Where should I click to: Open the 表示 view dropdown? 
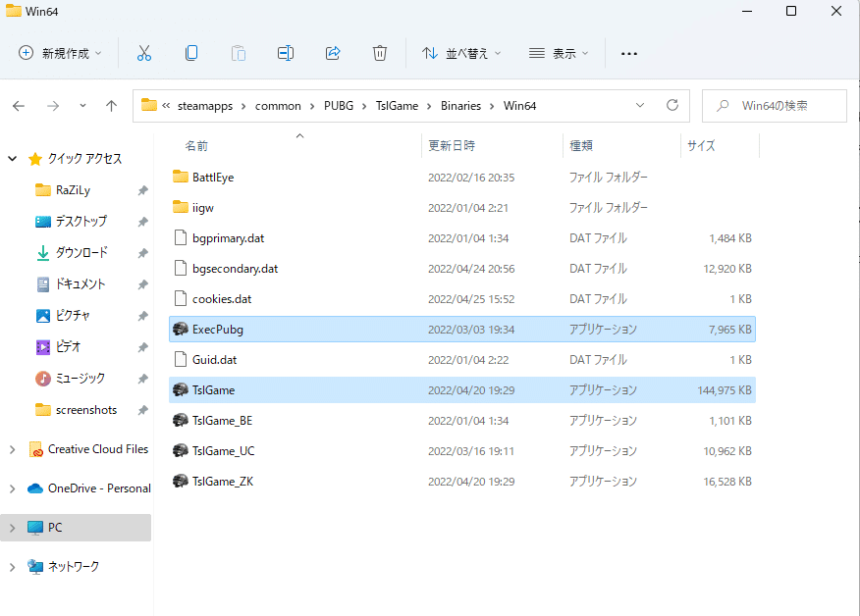coord(559,53)
